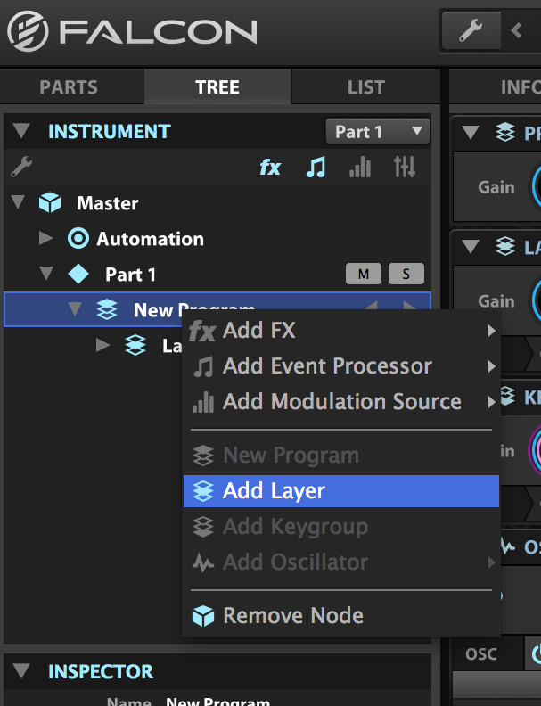Collapse the Part 1 tree node
The width and height of the screenshot is (541, 706).
pyautogui.click(x=46, y=274)
